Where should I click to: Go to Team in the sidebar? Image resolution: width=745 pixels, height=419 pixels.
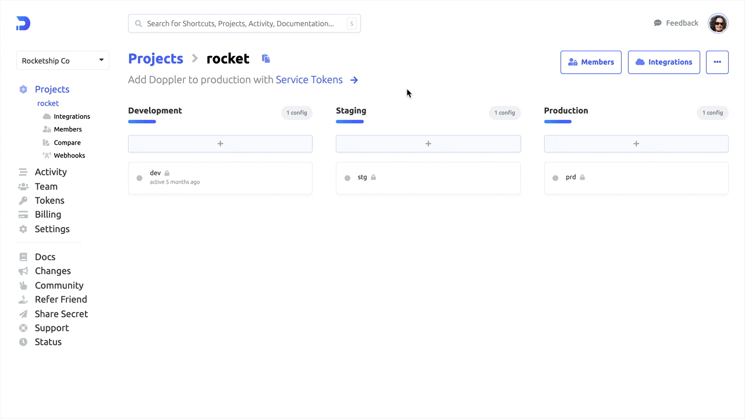[46, 186]
